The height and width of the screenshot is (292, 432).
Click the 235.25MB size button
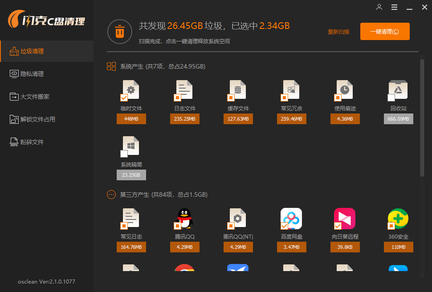tap(184, 119)
